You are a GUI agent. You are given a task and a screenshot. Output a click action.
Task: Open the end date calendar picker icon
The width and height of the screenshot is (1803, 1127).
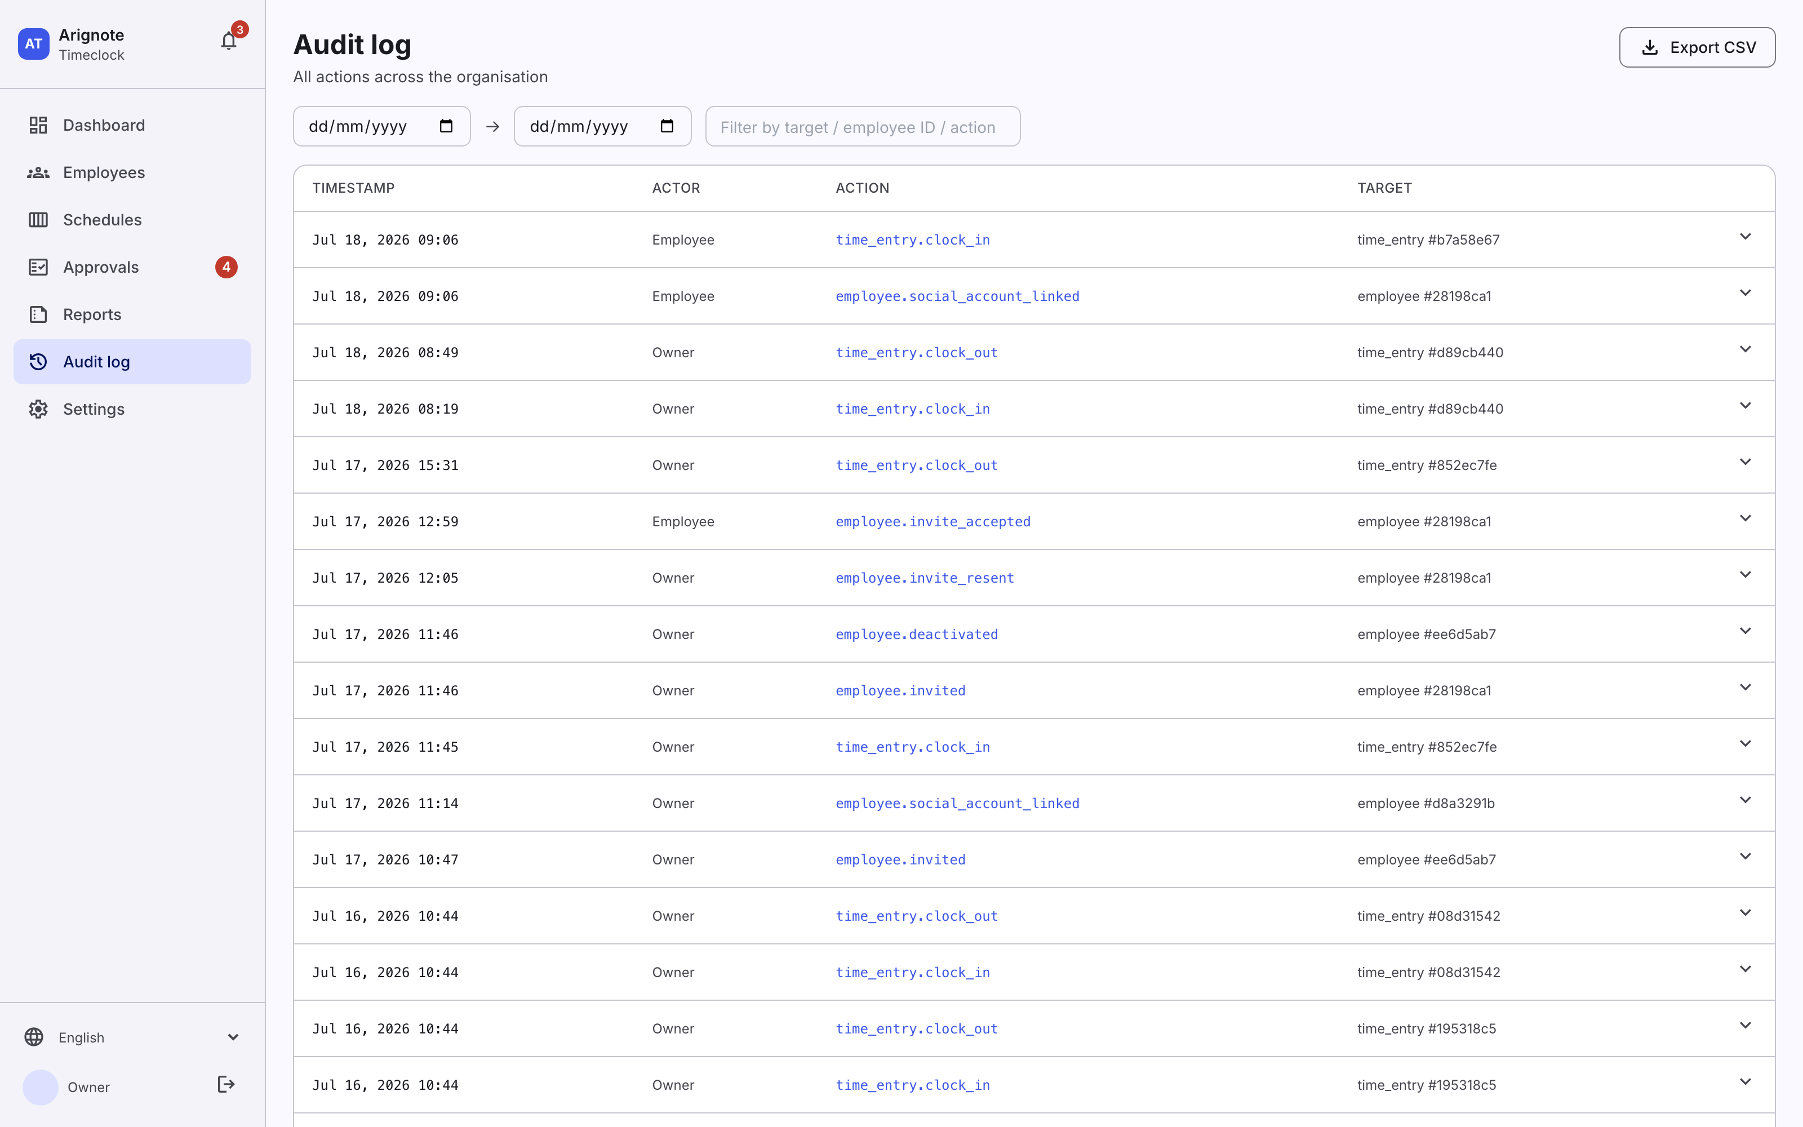point(667,126)
